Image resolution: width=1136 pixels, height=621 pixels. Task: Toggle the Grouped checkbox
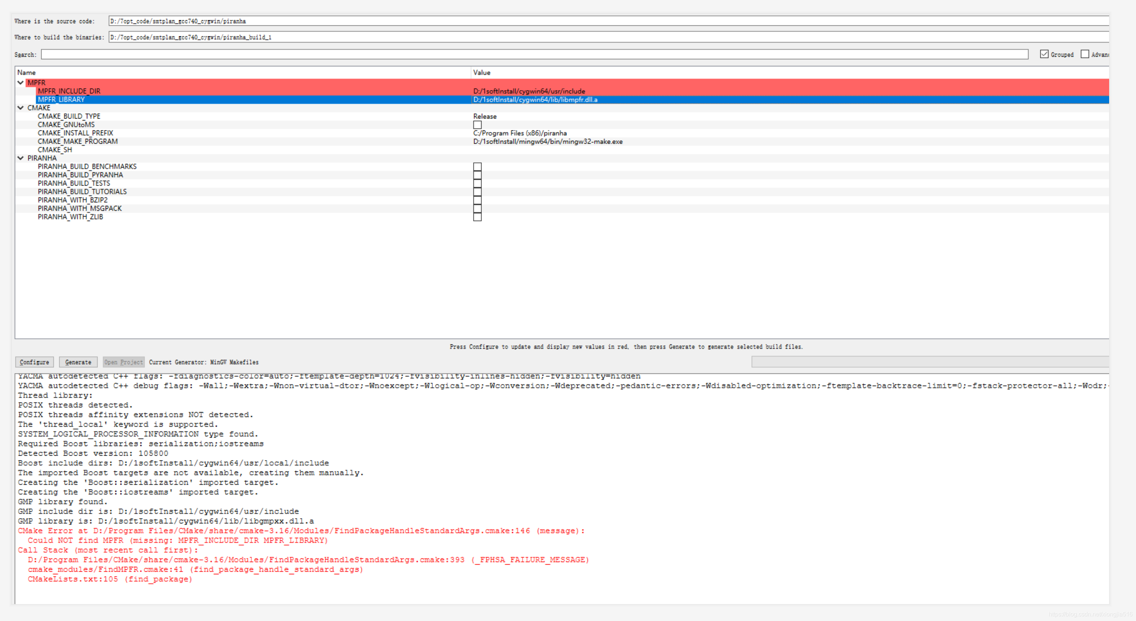click(1044, 54)
